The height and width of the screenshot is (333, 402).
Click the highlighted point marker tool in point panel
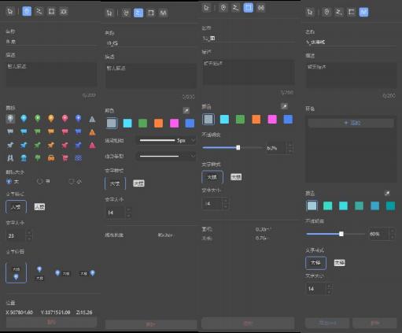click(27, 11)
